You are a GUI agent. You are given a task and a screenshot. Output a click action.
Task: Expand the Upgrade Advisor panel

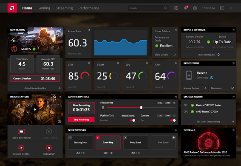[234, 97]
